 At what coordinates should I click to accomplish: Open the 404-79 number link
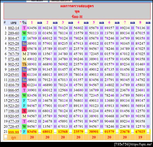14,85
